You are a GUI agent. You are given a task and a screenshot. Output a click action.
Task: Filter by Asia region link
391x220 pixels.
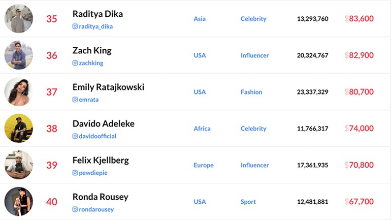200,19
